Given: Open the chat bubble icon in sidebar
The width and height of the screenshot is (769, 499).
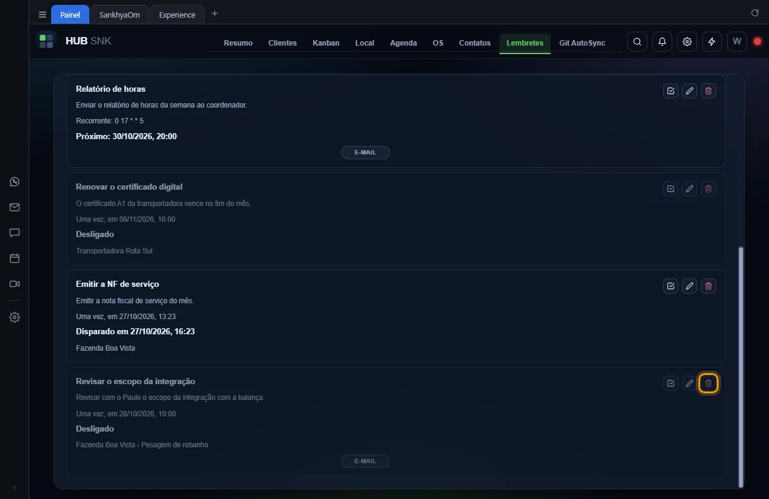Looking at the screenshot, I should 15,233.
